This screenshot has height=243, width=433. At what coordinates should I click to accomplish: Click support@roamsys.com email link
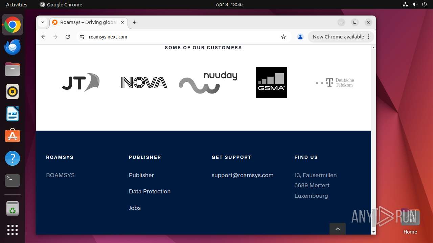click(243, 175)
